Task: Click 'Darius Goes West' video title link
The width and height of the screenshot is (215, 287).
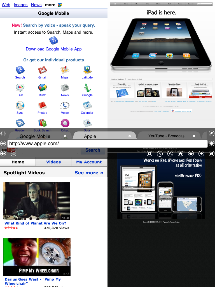Action: [x=33, y=281]
